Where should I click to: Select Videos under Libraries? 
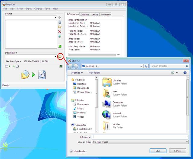tap(79, 117)
